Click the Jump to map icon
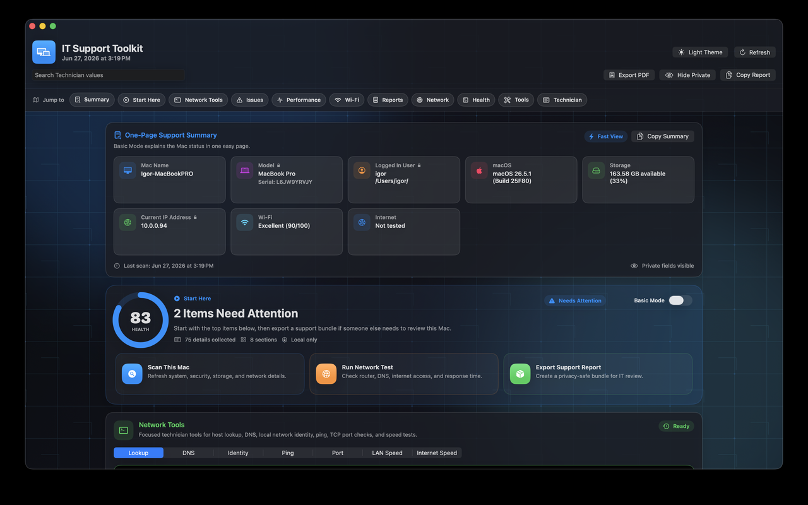The image size is (808, 505). pyautogui.click(x=36, y=100)
